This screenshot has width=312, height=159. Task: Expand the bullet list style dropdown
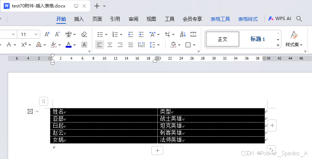point(106,35)
